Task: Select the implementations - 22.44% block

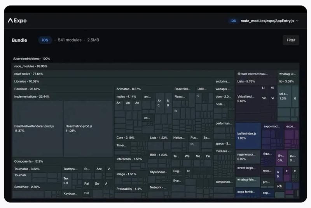Action: 63,96
